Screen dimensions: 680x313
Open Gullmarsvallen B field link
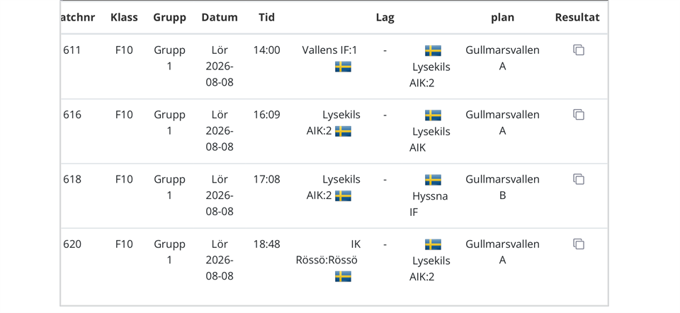point(503,187)
